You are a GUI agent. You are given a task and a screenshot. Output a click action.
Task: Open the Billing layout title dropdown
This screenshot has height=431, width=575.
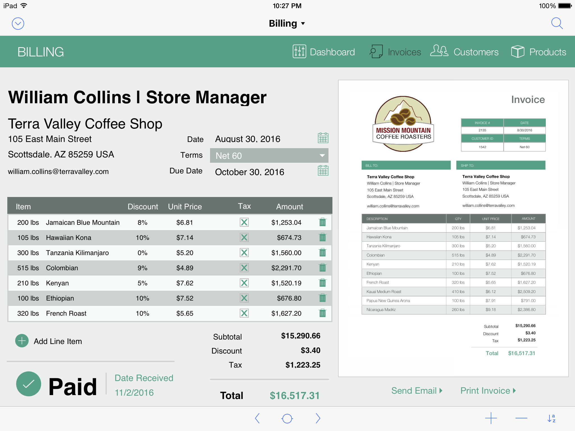pyautogui.click(x=287, y=24)
